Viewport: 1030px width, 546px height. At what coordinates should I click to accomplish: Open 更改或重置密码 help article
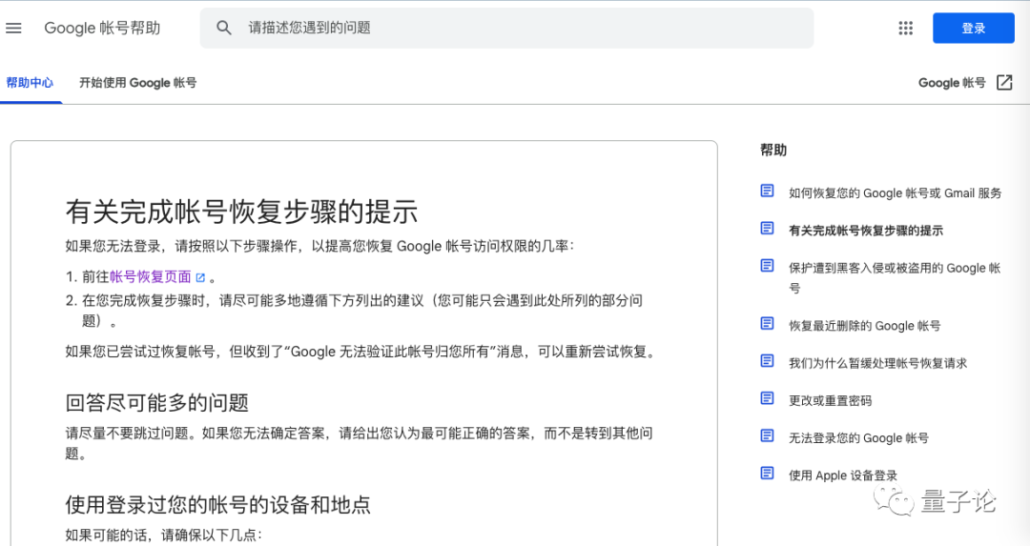pos(831,400)
